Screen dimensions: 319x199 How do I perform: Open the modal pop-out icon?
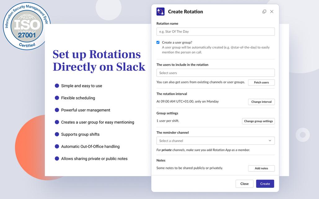264,11
